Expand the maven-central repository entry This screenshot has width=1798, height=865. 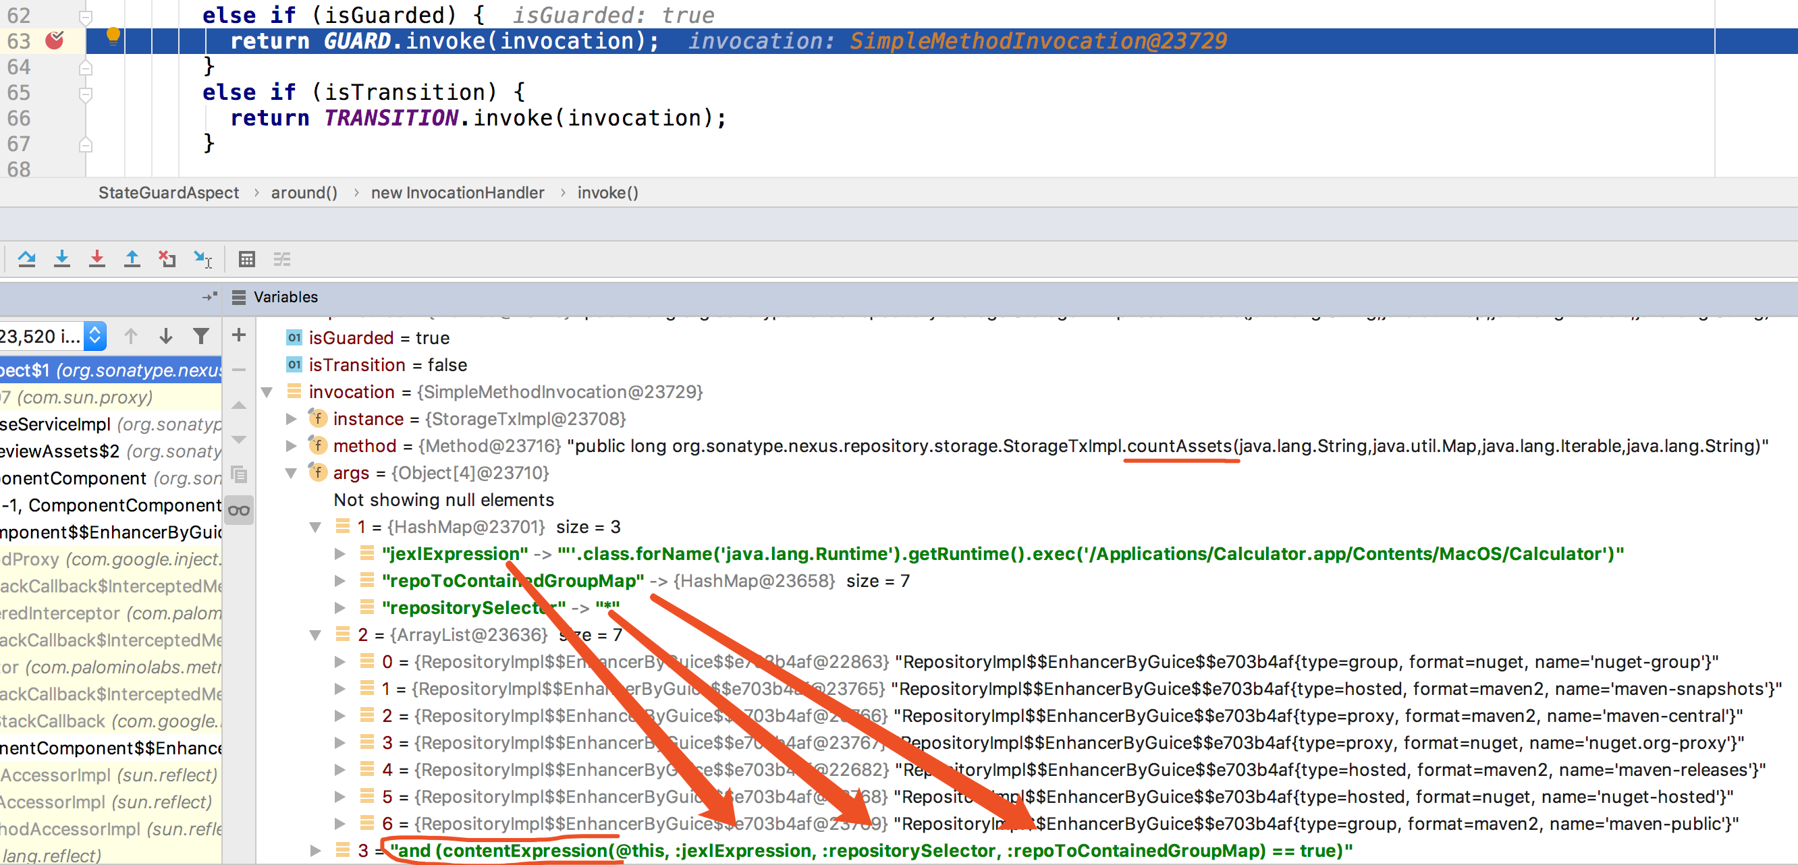pyautogui.click(x=340, y=716)
